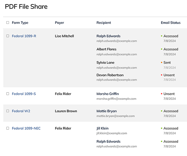Click the Recipient column header
Viewport: 187px width, 156px height.
(x=104, y=23)
